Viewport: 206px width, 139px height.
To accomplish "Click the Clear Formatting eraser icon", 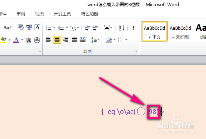I will tap(21, 27).
